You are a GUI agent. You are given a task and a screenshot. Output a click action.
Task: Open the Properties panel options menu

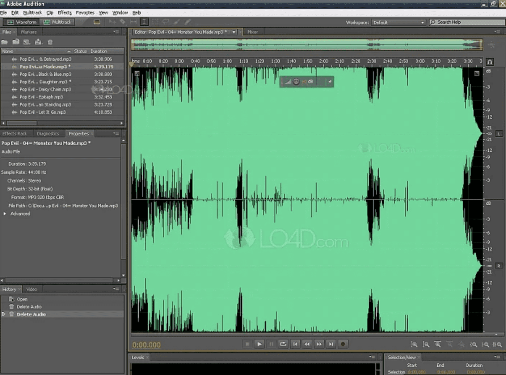116,134
